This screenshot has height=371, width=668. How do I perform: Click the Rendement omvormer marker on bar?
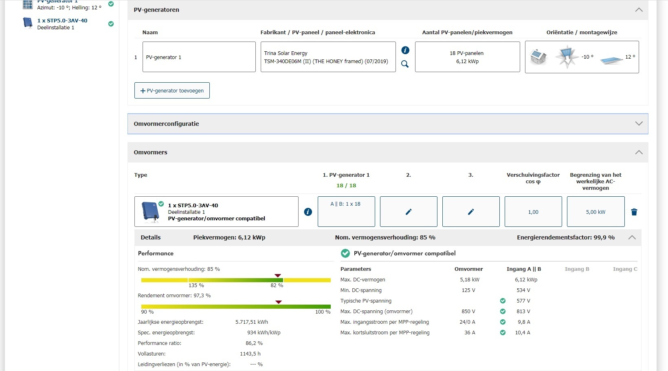pyautogui.click(x=279, y=302)
